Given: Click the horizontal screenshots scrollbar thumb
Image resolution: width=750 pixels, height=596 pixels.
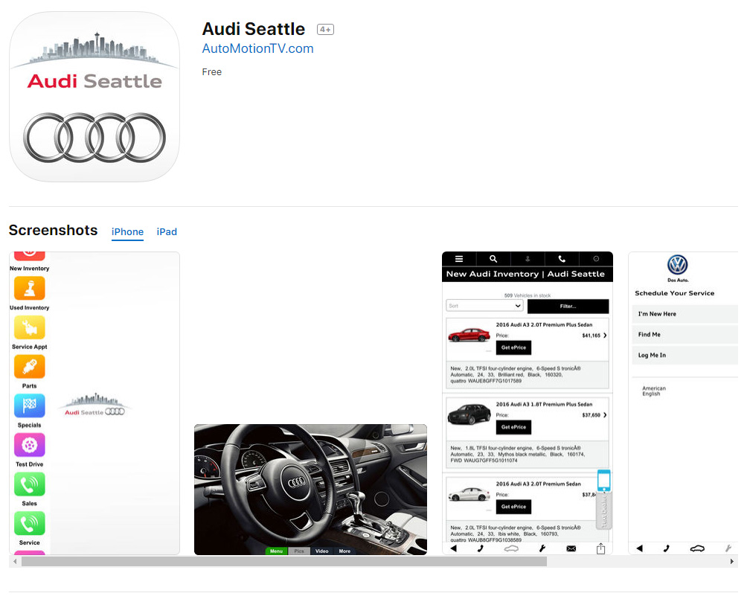Looking at the screenshot, I should pos(284,562).
